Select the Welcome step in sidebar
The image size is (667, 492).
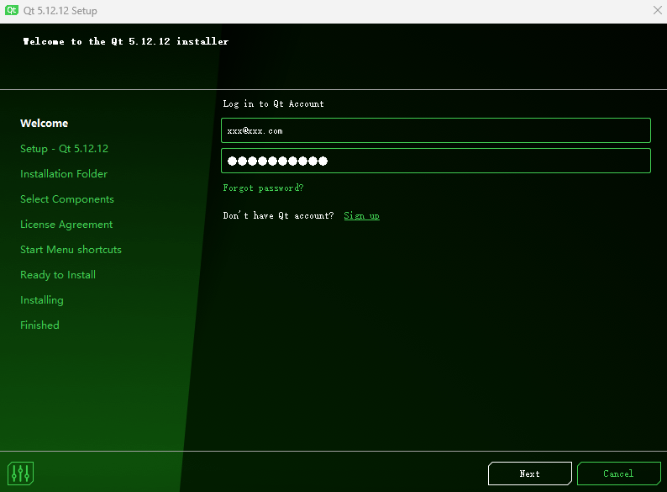45,123
